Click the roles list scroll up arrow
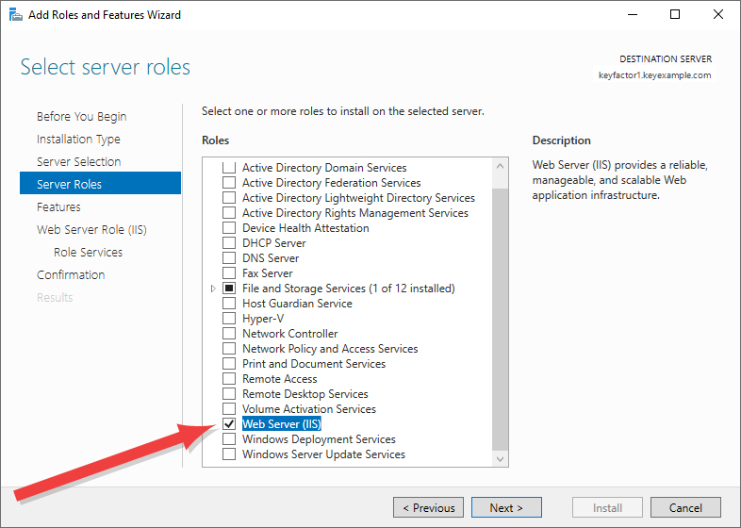Viewport: 741px width, 528px height. click(500, 166)
